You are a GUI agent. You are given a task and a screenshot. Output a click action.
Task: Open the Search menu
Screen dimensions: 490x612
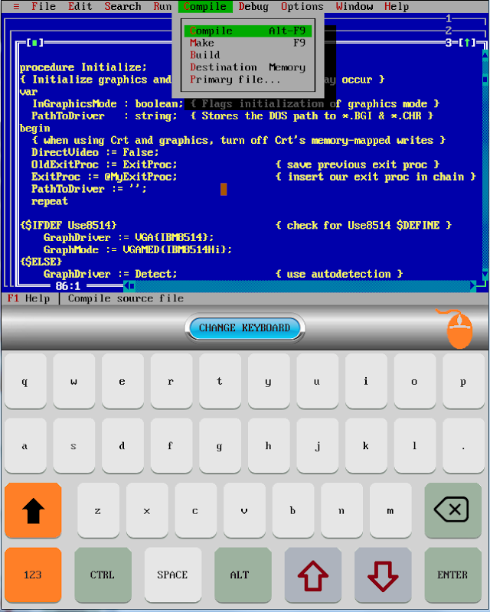(122, 6)
